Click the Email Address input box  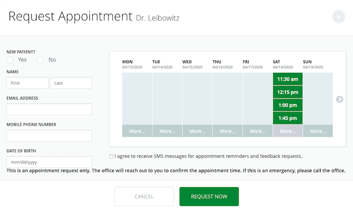pyautogui.click(x=49, y=109)
